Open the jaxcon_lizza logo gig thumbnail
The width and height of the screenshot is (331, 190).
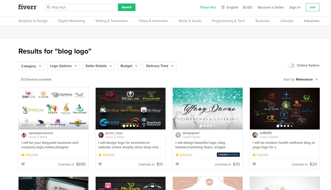[x=130, y=108]
